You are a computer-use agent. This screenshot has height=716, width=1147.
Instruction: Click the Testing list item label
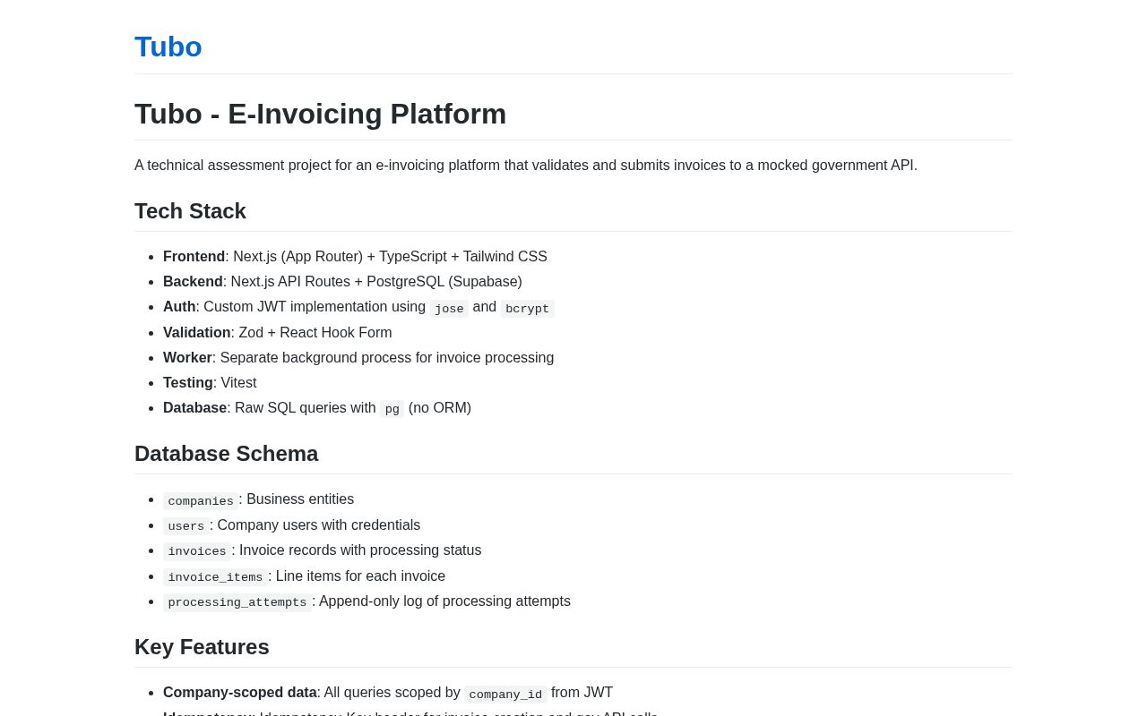point(188,383)
